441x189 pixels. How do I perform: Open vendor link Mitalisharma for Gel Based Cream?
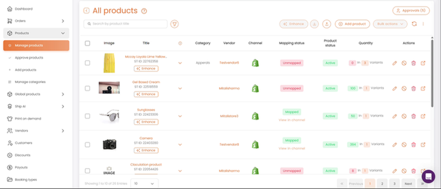(x=229, y=88)
